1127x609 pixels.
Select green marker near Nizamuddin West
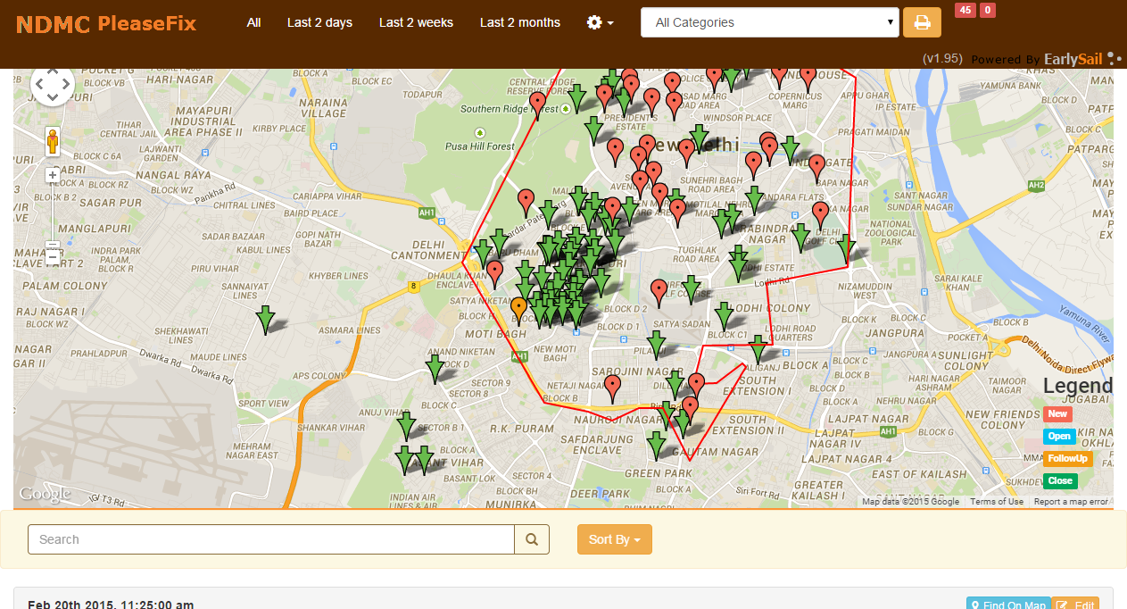click(846, 250)
